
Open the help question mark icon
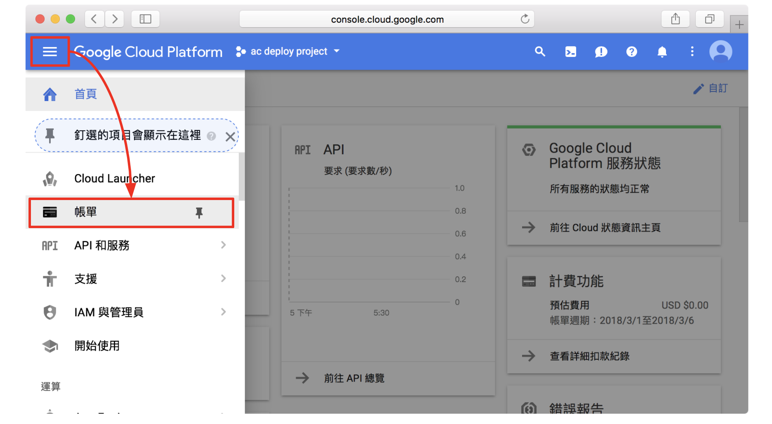click(x=631, y=52)
